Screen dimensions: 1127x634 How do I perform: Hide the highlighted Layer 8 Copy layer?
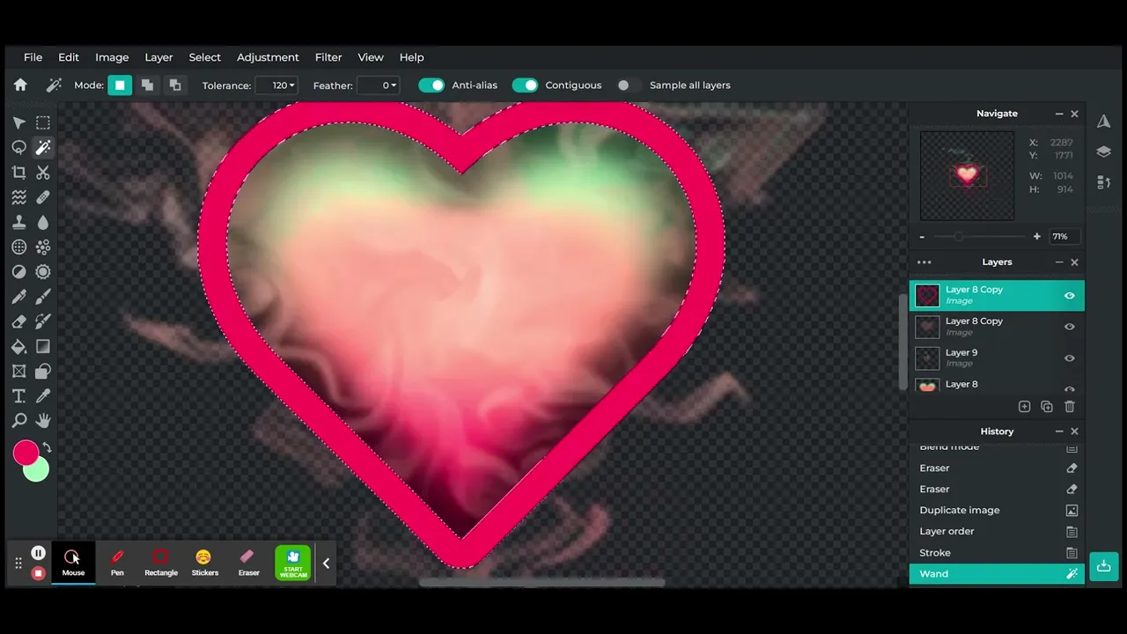click(x=1069, y=296)
